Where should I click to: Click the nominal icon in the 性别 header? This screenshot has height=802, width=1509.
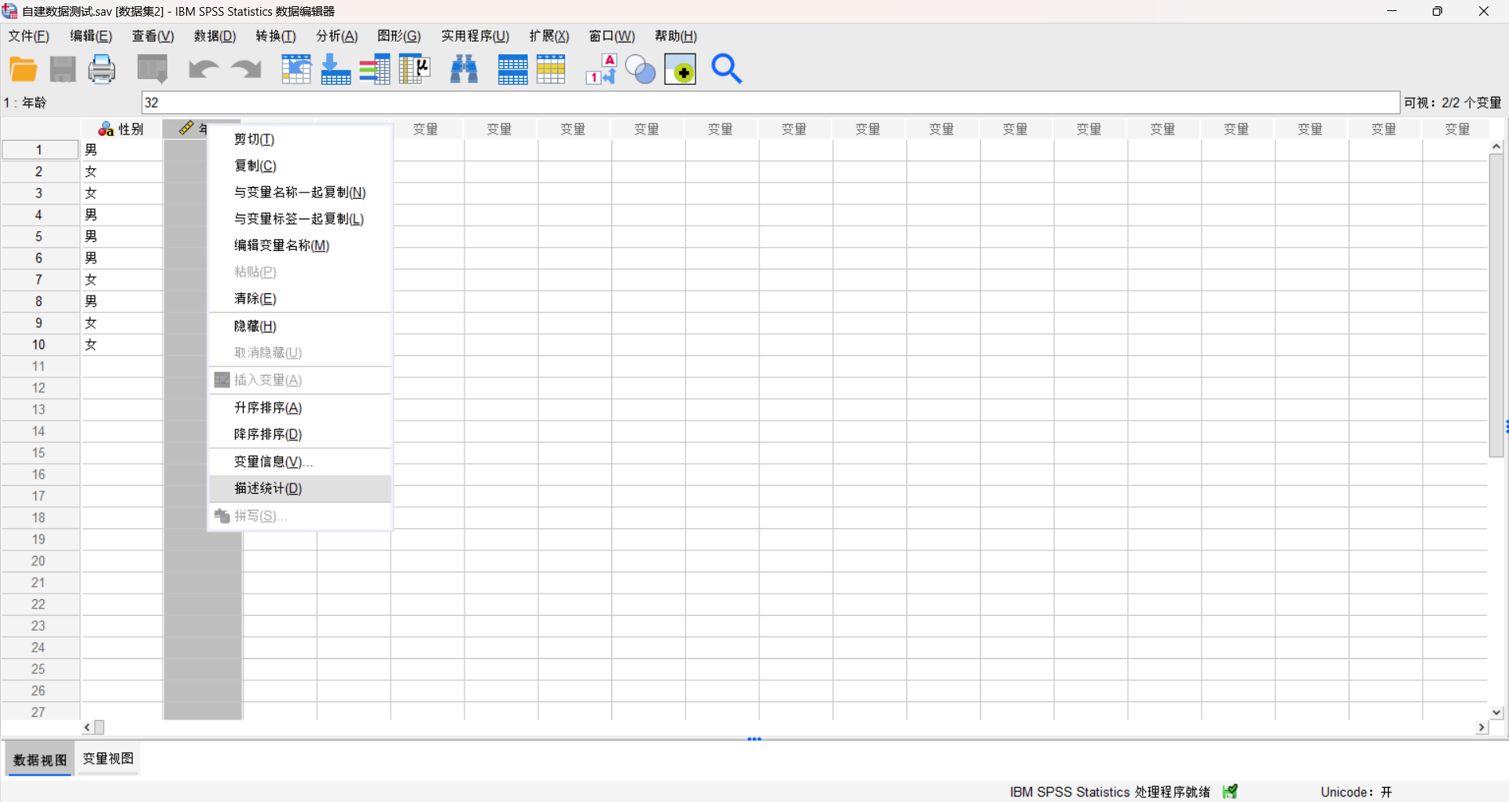coord(106,129)
